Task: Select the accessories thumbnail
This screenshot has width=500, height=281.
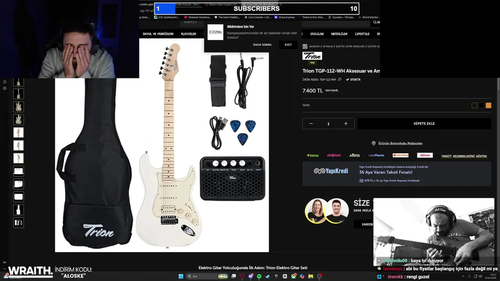Action: (18, 223)
